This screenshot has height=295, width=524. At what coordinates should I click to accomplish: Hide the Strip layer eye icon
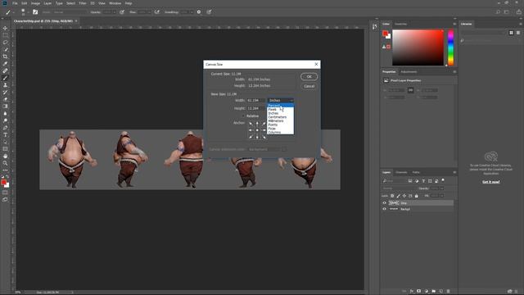(x=384, y=203)
